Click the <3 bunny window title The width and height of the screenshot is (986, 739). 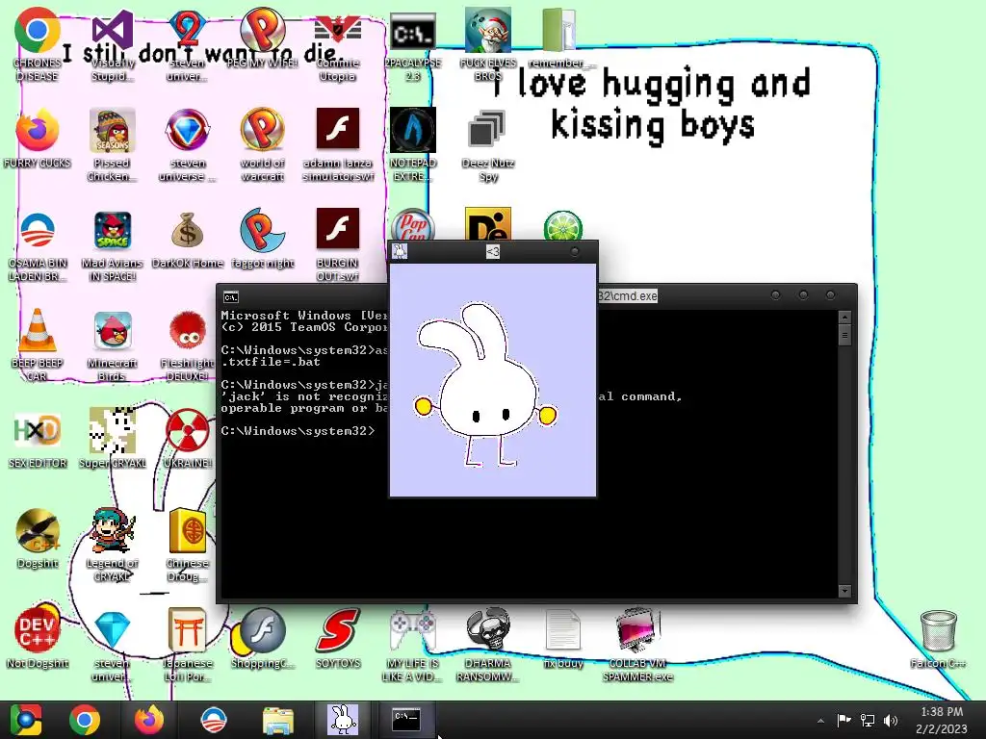(493, 252)
